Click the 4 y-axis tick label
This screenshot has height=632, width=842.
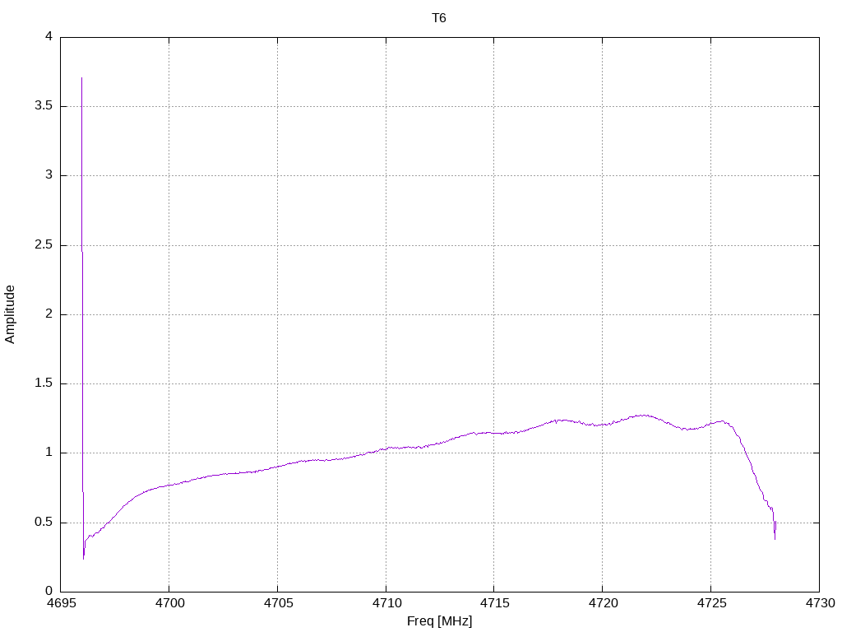49,36
